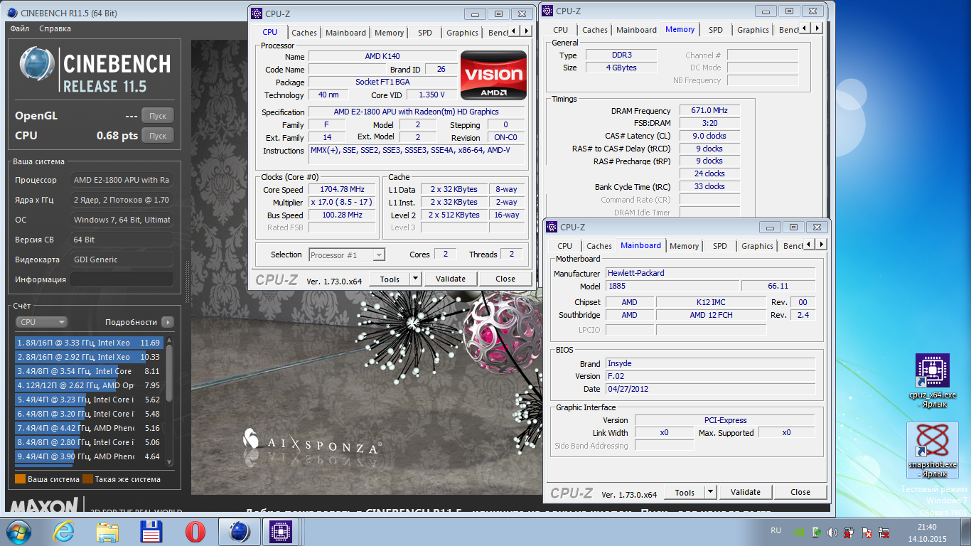
Task: Open Mainboard tab in the Memory CPU-Z window
Action: coord(637,30)
